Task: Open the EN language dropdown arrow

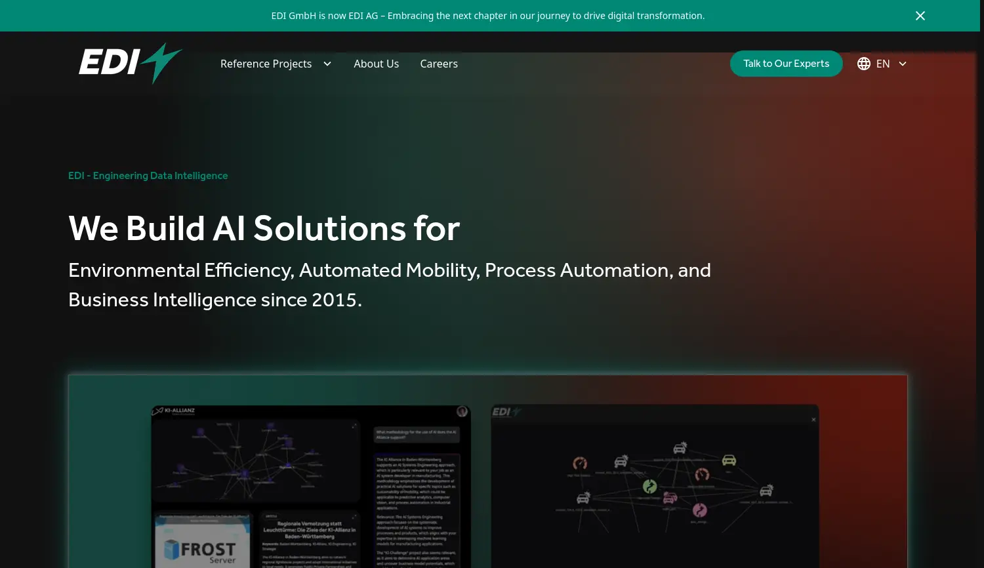Action: pos(903,64)
